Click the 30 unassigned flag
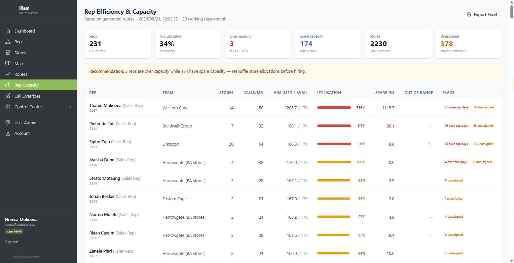514x263 pixels. (484, 107)
